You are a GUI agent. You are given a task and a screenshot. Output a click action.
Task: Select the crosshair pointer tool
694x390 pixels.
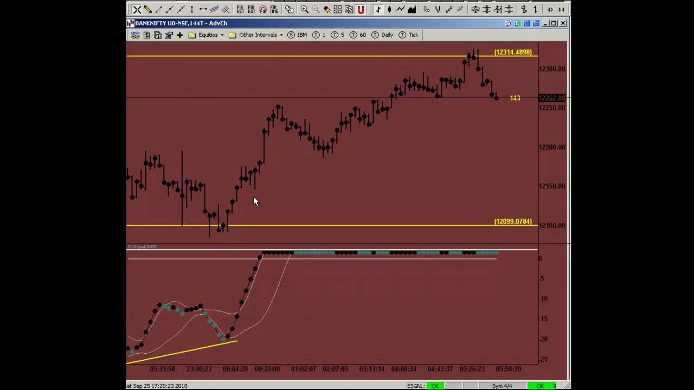(x=137, y=9)
